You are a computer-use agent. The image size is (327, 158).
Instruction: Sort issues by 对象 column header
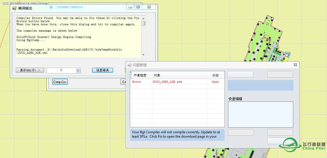[180, 75]
